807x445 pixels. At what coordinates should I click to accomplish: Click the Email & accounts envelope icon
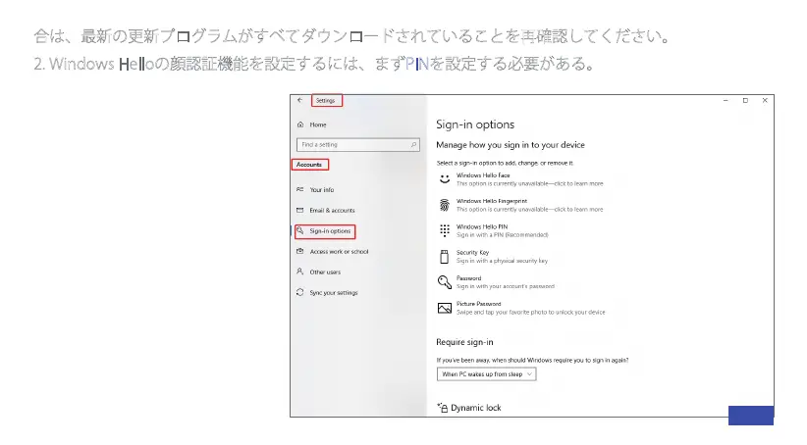[x=300, y=210]
